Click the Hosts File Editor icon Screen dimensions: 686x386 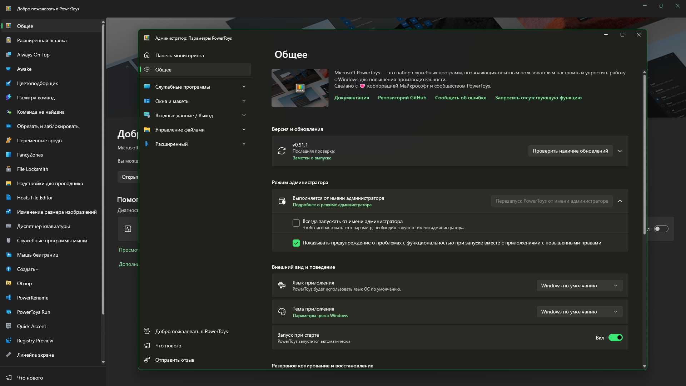[9, 198]
